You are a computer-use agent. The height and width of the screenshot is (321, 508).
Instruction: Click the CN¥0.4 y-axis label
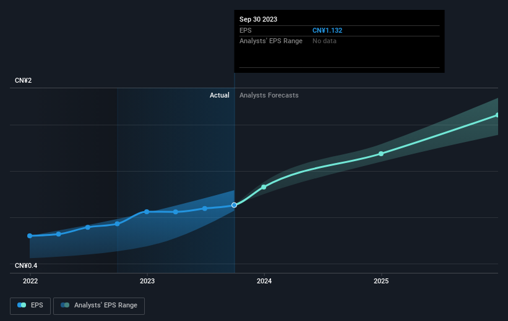(x=26, y=265)
